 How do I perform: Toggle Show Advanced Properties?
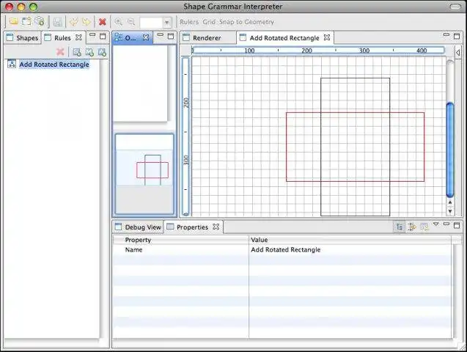411,227
